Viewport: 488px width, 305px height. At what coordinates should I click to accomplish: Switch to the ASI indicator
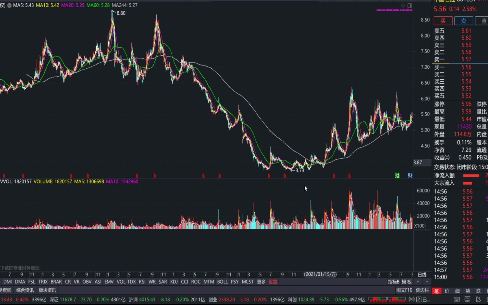98,282
